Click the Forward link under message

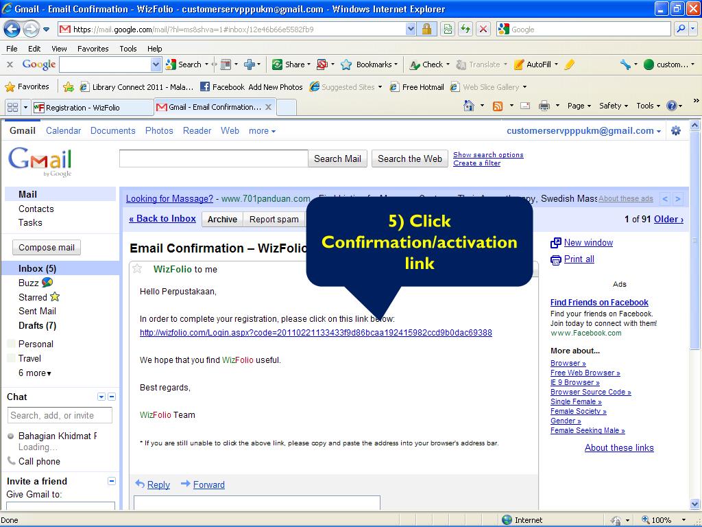click(x=208, y=484)
